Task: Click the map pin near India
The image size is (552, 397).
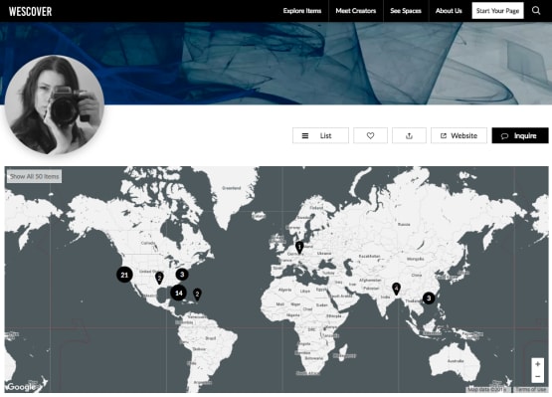Action: pyautogui.click(x=396, y=289)
